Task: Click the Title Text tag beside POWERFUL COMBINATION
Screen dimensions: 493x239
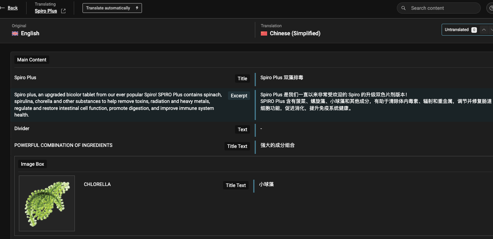Action: pyautogui.click(x=237, y=146)
